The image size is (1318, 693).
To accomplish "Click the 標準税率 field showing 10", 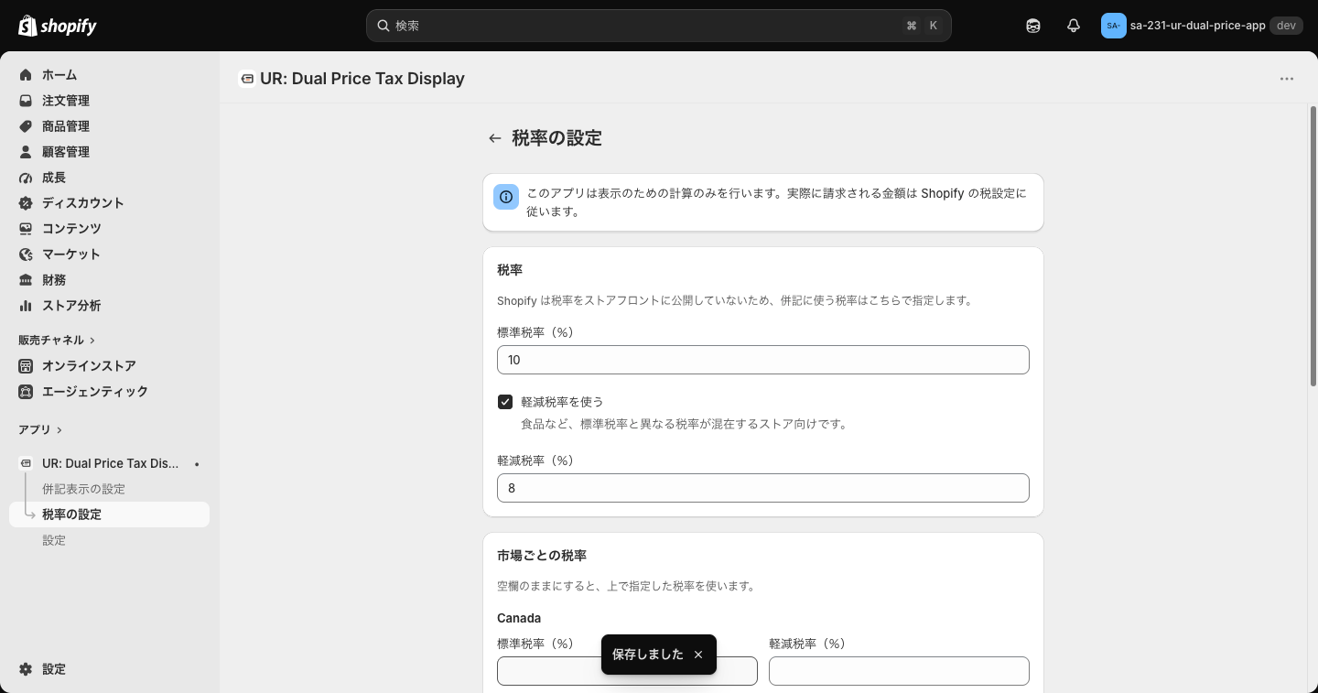I will point(763,360).
